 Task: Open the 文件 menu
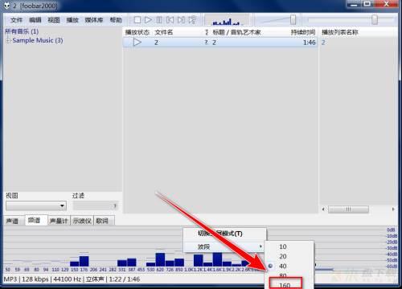(x=16, y=20)
